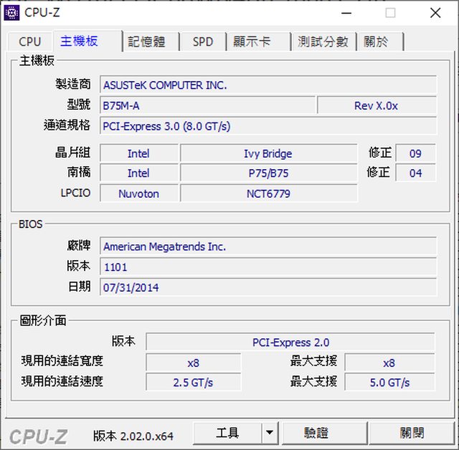Go to the 測試分數 tab

(323, 42)
